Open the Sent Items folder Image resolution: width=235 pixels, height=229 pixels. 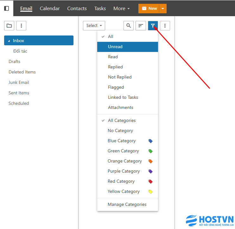pos(19,93)
